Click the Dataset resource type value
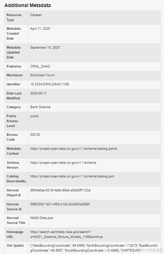 (36, 15)
